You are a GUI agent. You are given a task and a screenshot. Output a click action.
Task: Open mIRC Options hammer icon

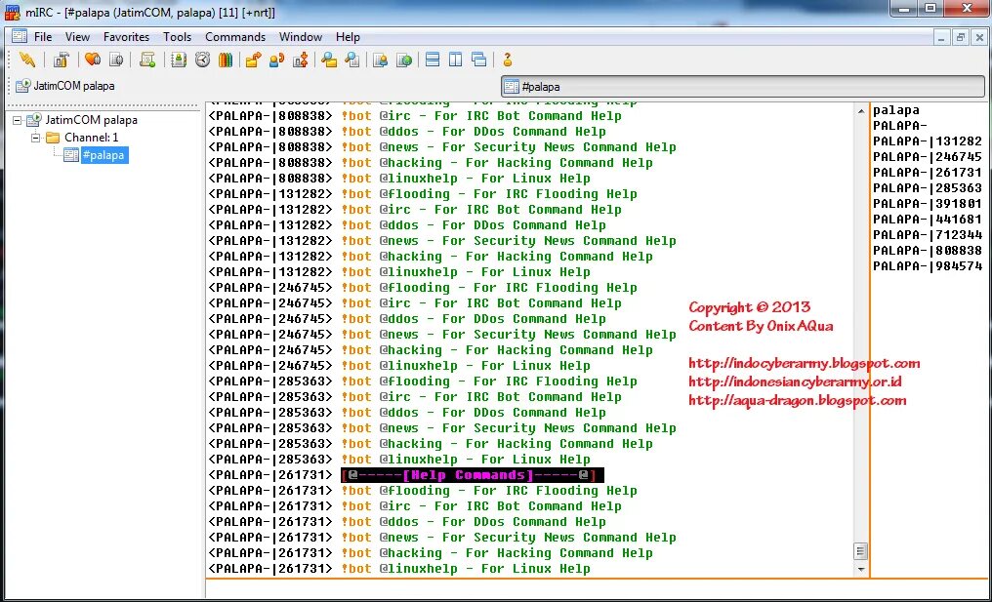61,60
